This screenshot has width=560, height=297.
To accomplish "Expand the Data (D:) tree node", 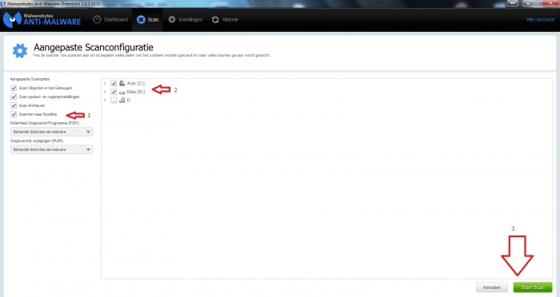I will [x=106, y=92].
